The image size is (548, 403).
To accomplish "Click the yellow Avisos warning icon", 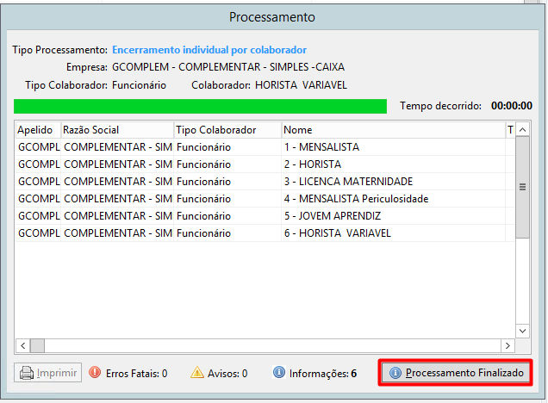I will click(197, 372).
